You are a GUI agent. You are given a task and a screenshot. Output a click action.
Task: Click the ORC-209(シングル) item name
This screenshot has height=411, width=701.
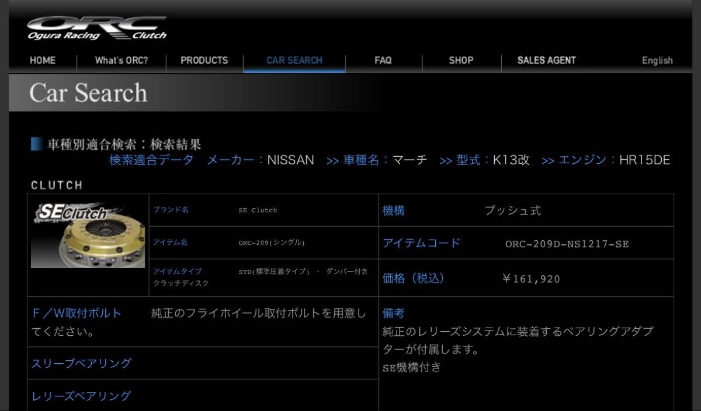272,243
